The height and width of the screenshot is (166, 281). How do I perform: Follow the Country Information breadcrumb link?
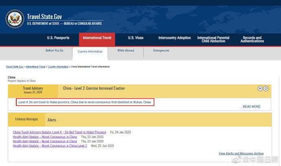58,67
